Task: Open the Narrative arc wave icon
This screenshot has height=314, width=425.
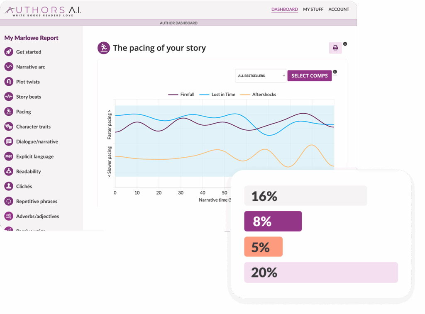Action: click(x=9, y=67)
